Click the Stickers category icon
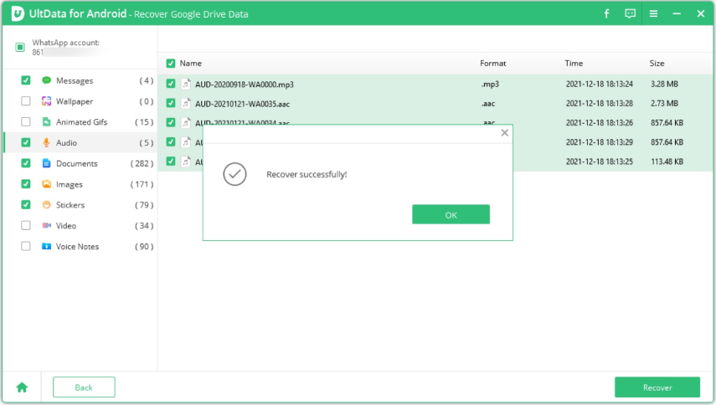 [46, 204]
